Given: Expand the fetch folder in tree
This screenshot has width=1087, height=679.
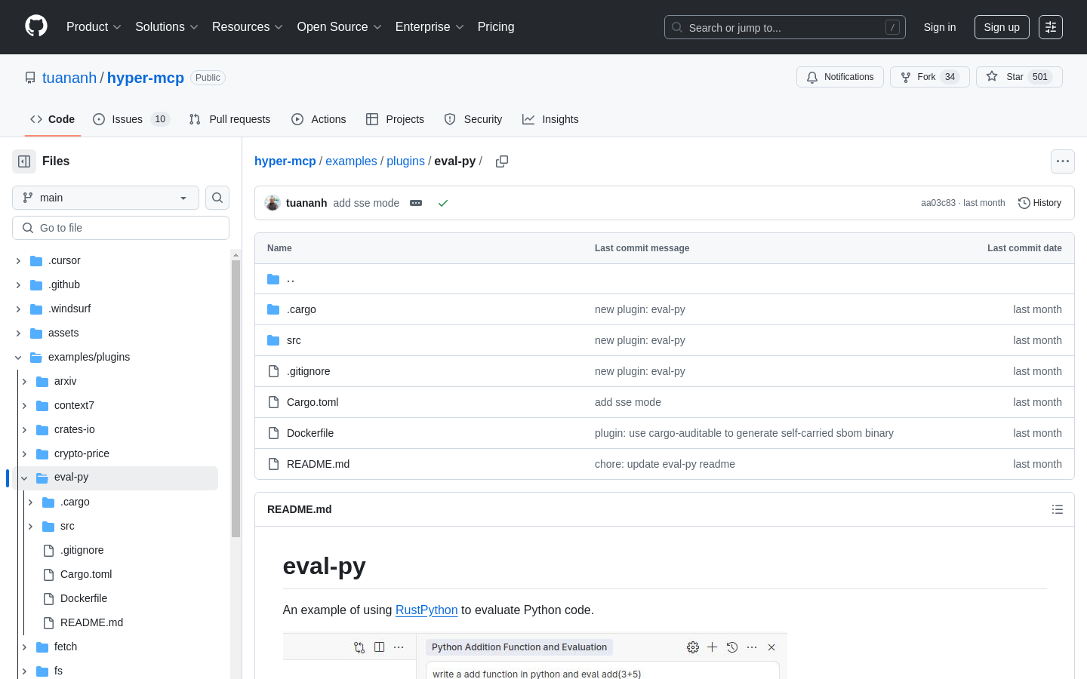Looking at the screenshot, I should 24,647.
